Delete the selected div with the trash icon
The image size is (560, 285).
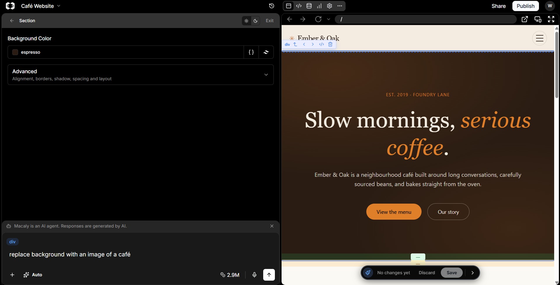[330, 44]
